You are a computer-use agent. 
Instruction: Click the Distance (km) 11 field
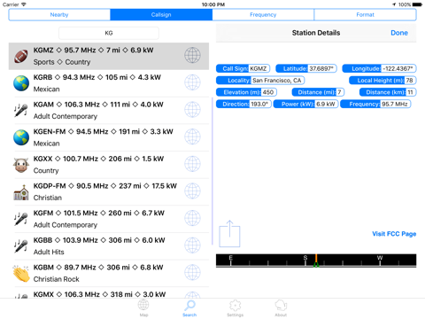388,92
